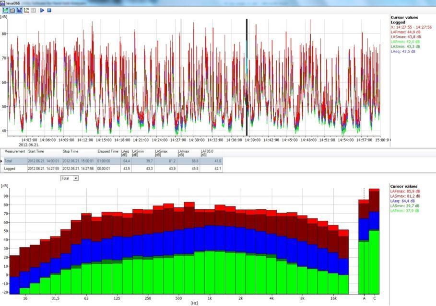Click the Logged row LAImax value 45,8
This screenshot has height=306, width=436.
click(195, 169)
